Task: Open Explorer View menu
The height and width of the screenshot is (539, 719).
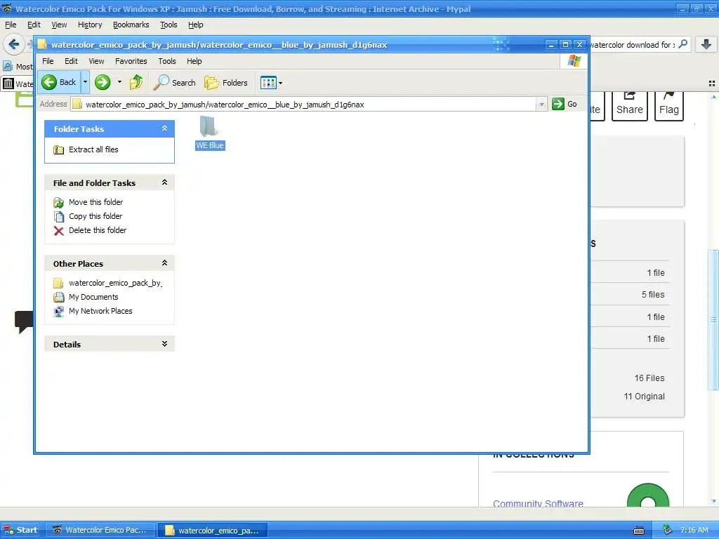Action: (x=96, y=61)
